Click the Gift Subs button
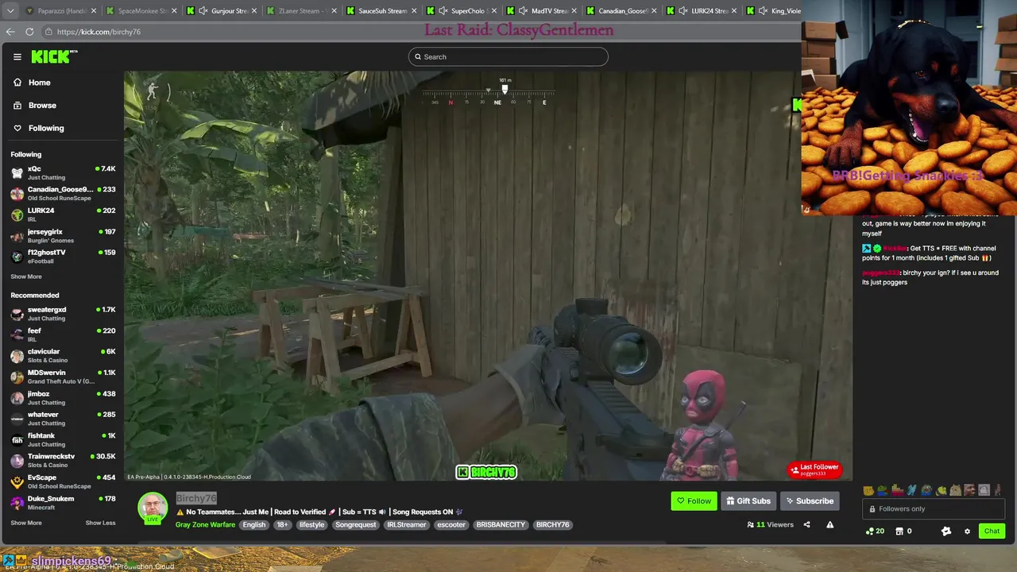Image resolution: width=1017 pixels, height=572 pixels. tap(748, 500)
